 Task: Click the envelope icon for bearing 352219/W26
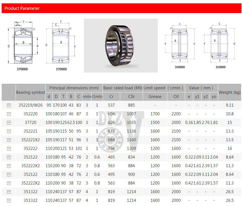pos(9,105)
